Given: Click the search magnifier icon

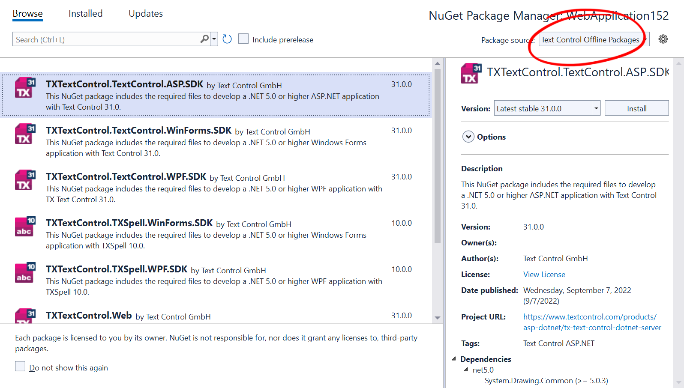Looking at the screenshot, I should [204, 39].
